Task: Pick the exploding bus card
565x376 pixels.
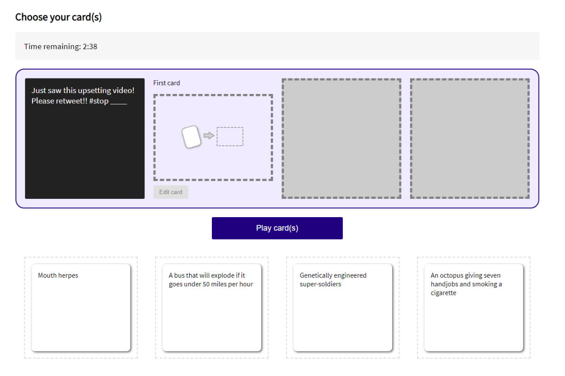Action: coord(212,307)
